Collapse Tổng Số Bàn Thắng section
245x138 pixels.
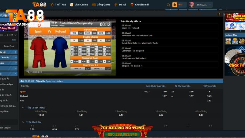[x=23, y=108]
